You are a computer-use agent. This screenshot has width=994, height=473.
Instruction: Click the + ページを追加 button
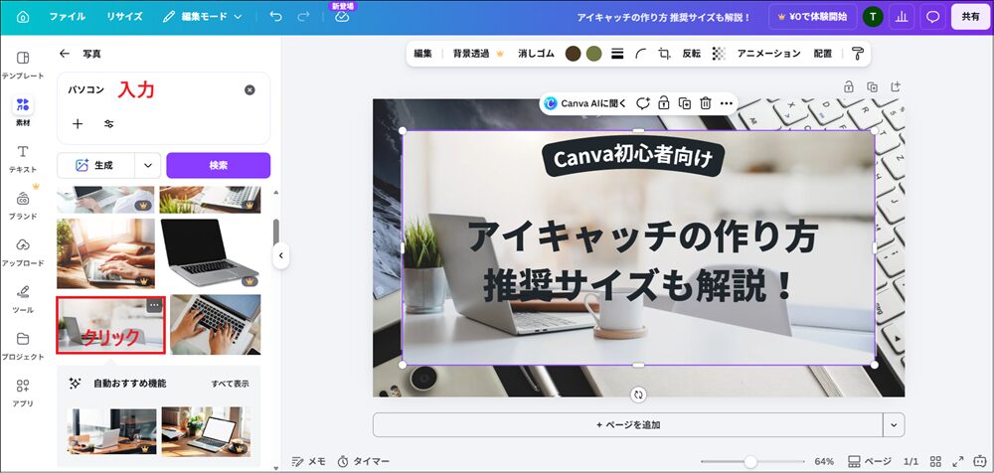(627, 425)
